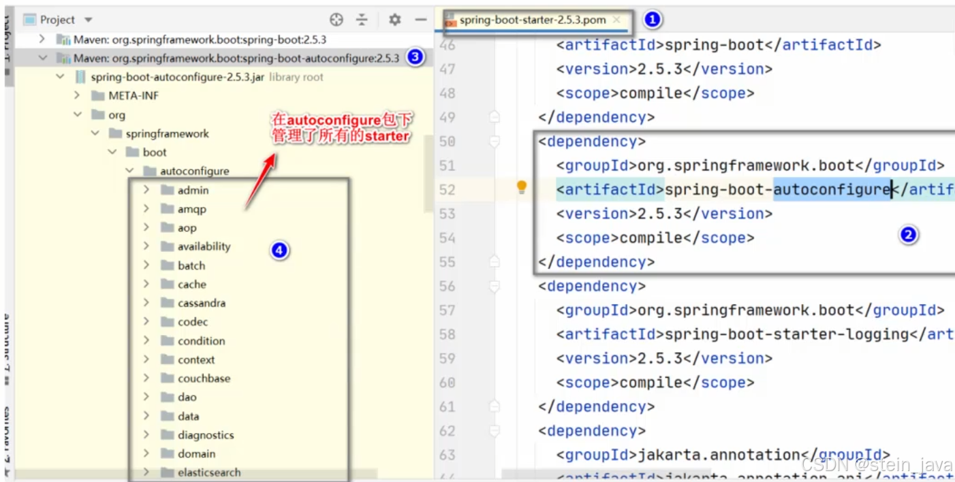Select the springframework folder label
Viewport: 955px width, 482px height.
tap(168, 133)
